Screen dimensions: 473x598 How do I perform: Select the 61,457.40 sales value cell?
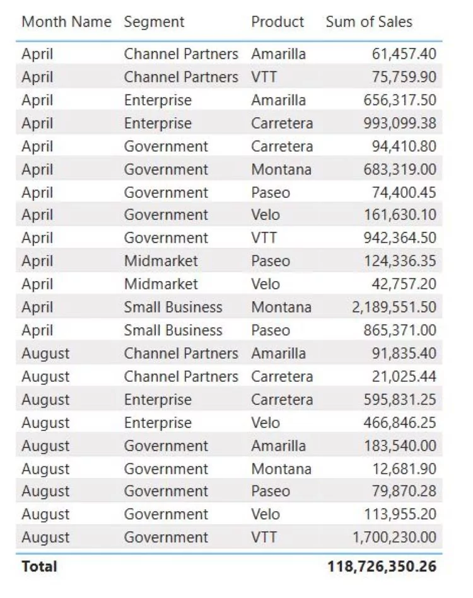[404, 54]
